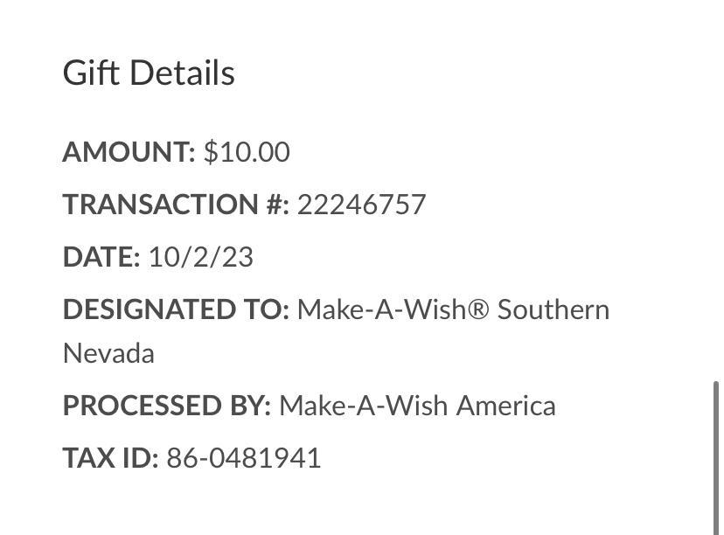Click the AMOUNT label
The height and width of the screenshot is (535, 724).
pos(129,152)
